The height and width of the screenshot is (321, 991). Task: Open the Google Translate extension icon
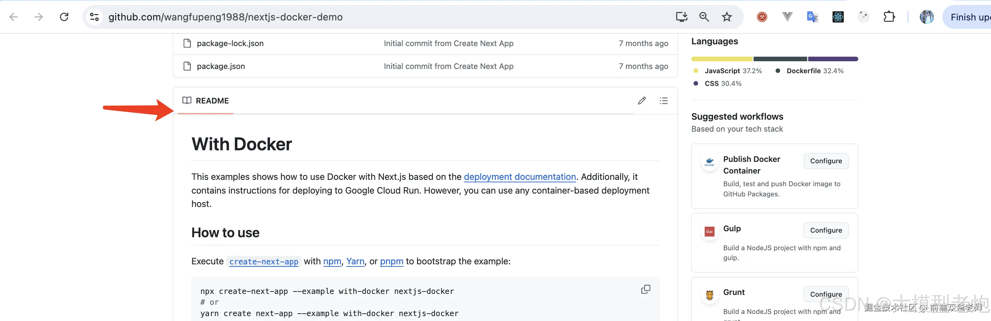click(812, 17)
